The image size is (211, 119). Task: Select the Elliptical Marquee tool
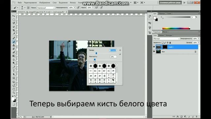coord(14,20)
